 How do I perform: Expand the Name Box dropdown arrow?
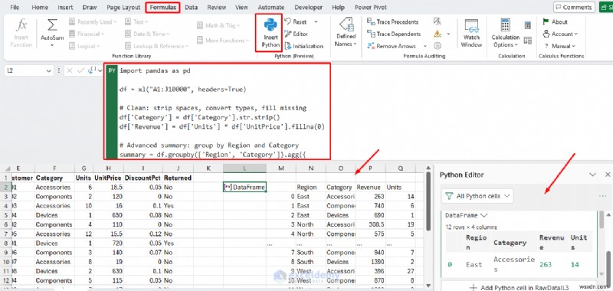coord(49,71)
